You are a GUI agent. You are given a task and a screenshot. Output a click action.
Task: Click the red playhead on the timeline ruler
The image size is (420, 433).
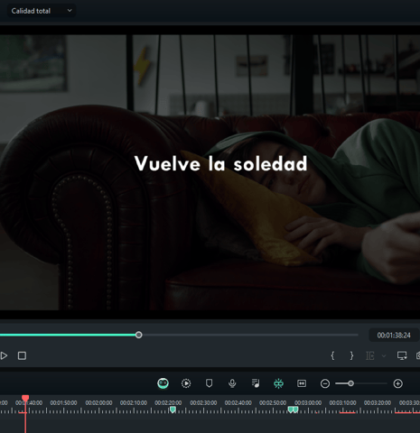click(25, 399)
